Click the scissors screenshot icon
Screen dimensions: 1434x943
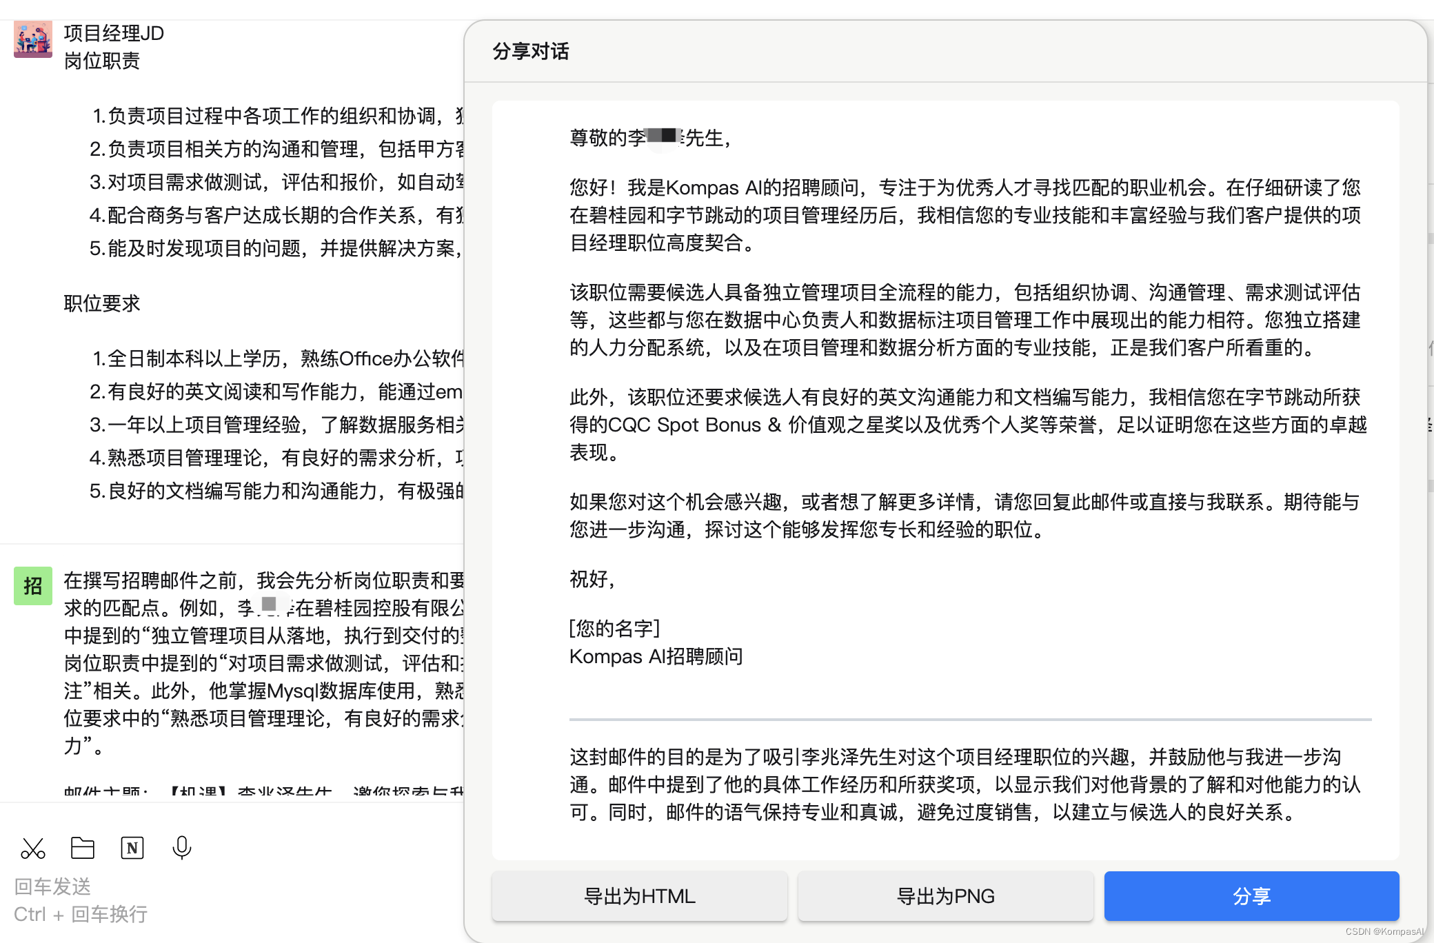tap(32, 848)
